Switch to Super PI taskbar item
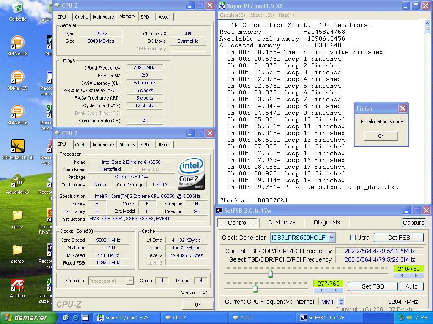433x324 pixels. tap(126, 318)
